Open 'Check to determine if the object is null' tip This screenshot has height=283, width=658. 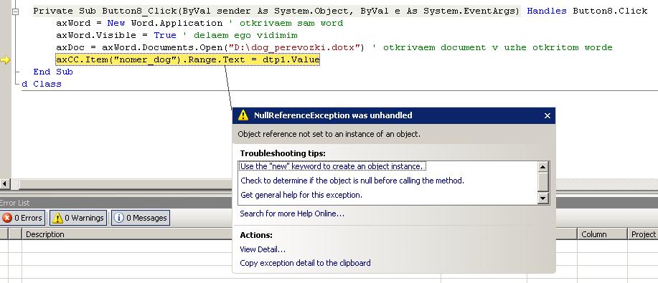click(x=352, y=181)
